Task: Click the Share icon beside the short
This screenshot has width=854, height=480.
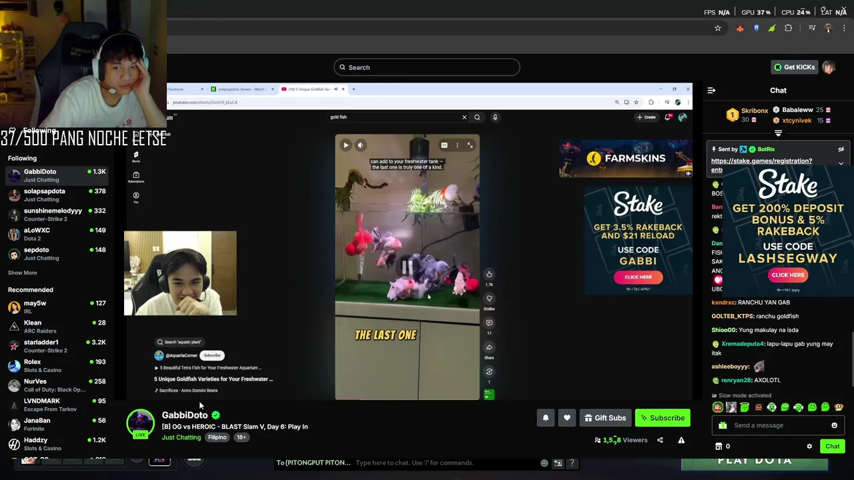Action: point(489,347)
